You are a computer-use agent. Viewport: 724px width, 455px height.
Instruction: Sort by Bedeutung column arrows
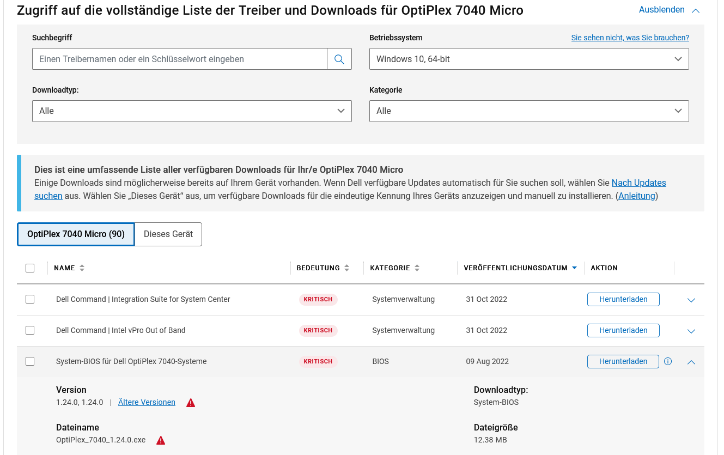tap(346, 268)
